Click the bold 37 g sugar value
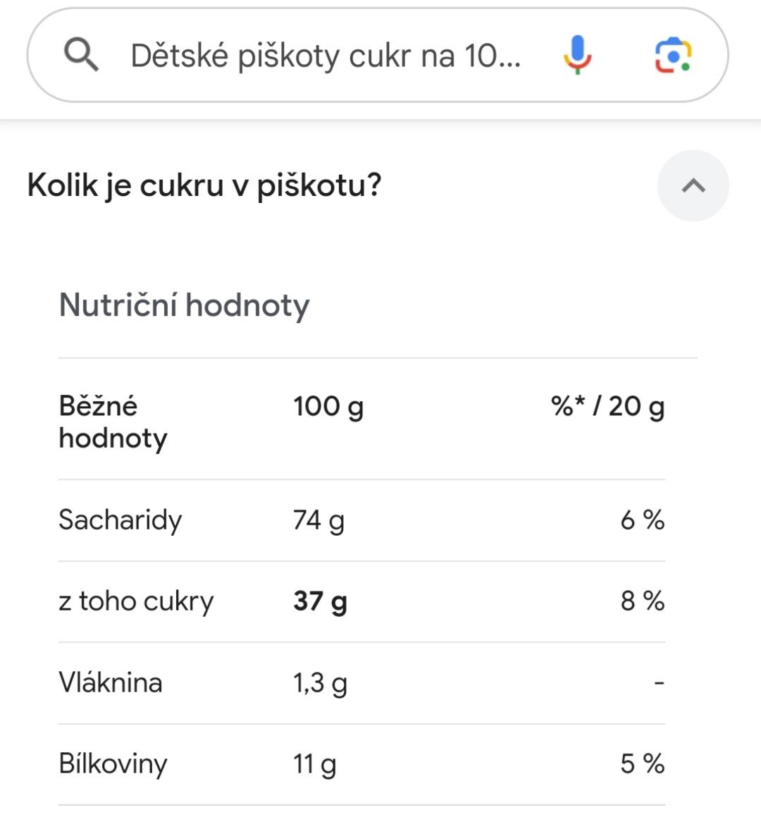 pos(320,601)
